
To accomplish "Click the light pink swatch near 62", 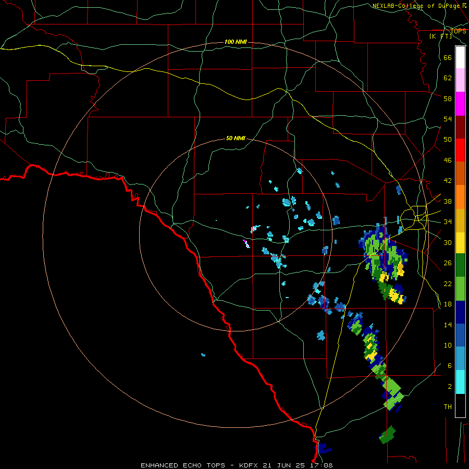I will pyautogui.click(x=460, y=80).
